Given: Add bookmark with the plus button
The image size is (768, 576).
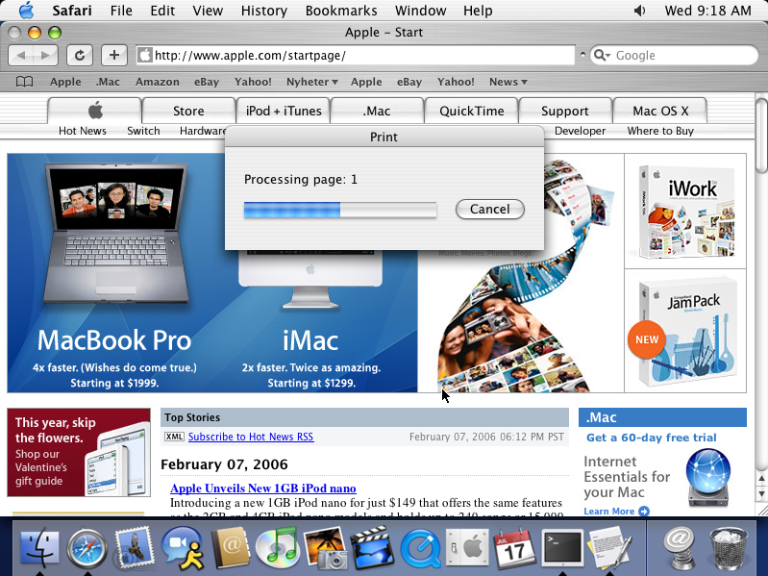Looking at the screenshot, I should tap(114, 56).
